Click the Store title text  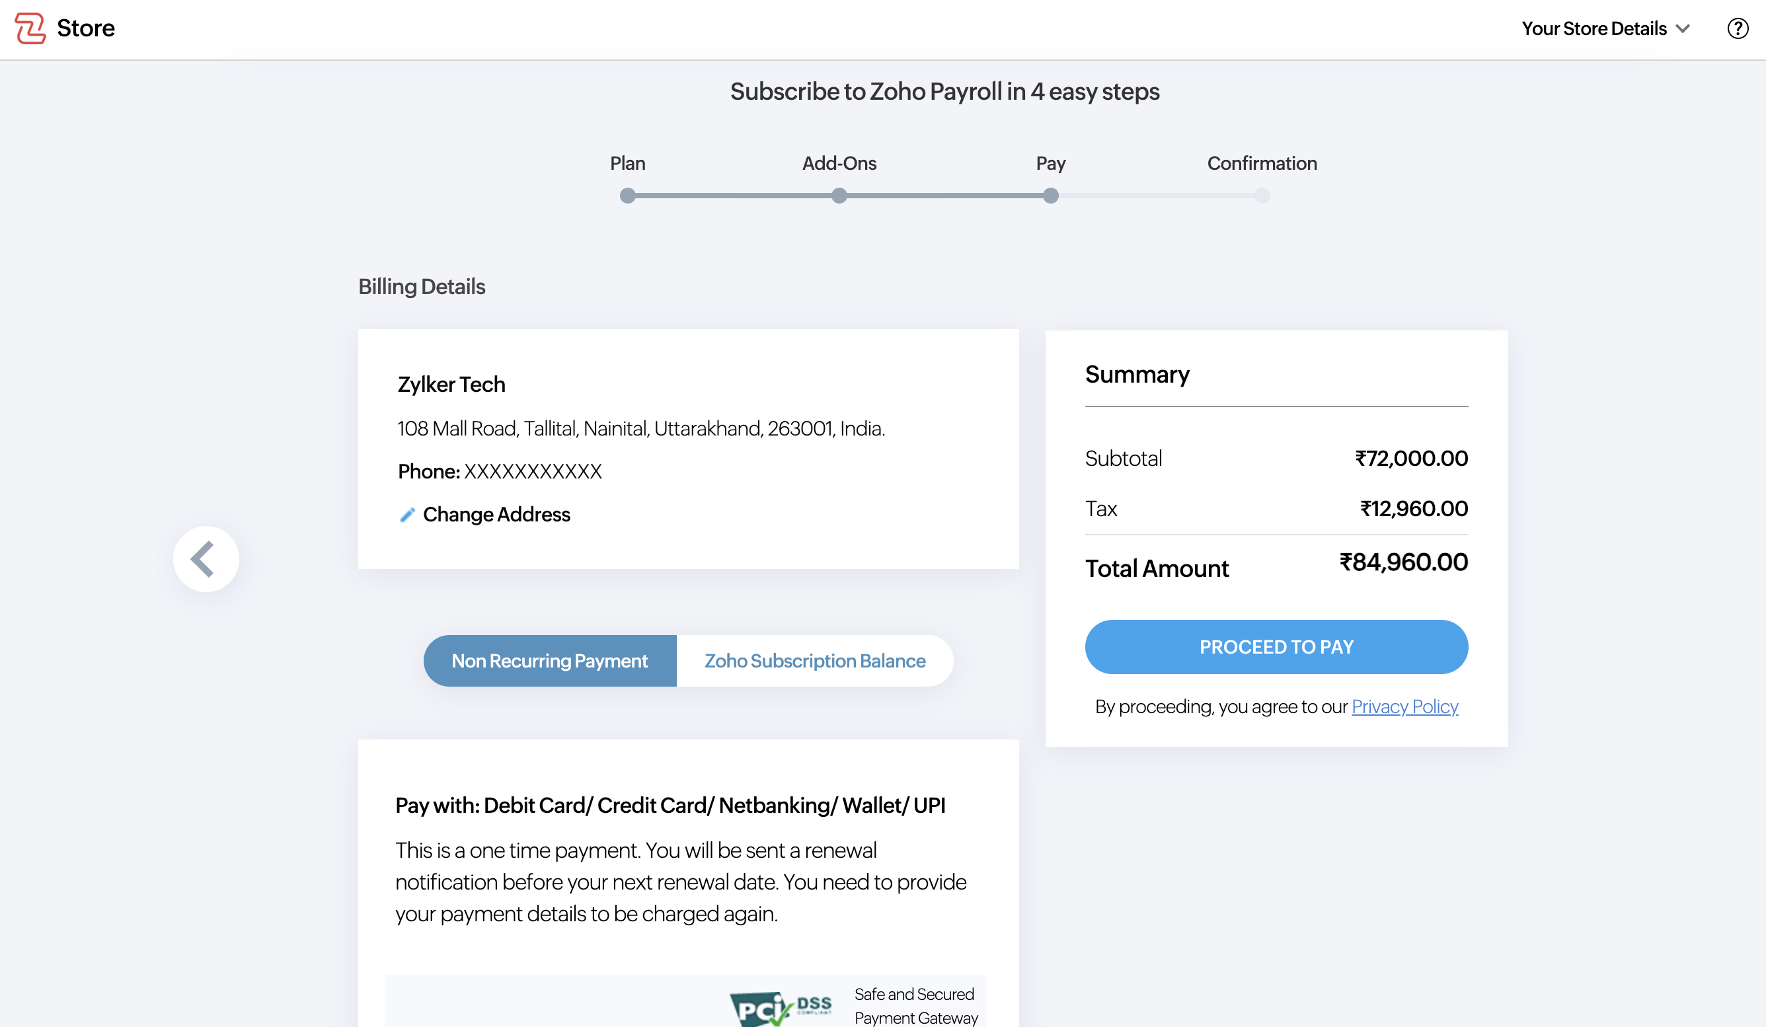(x=85, y=28)
